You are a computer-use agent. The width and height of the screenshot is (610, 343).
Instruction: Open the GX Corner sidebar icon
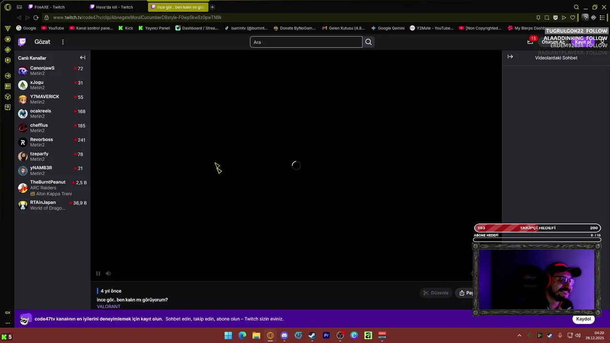[x=8, y=313]
